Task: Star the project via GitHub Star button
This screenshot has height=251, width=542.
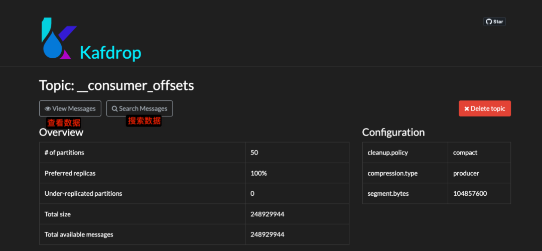Action: [x=494, y=22]
